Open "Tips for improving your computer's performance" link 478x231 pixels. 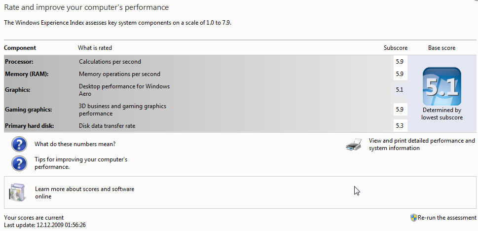(81, 163)
